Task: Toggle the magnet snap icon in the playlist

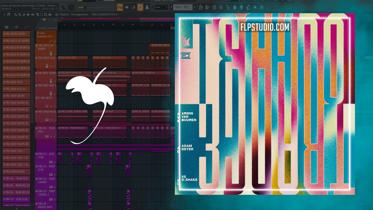Action: click(x=9, y=14)
